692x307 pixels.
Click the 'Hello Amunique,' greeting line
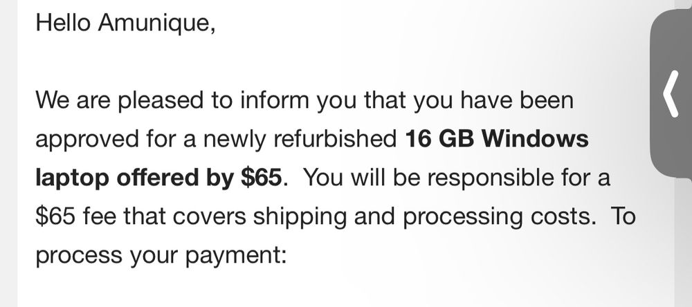(125, 22)
